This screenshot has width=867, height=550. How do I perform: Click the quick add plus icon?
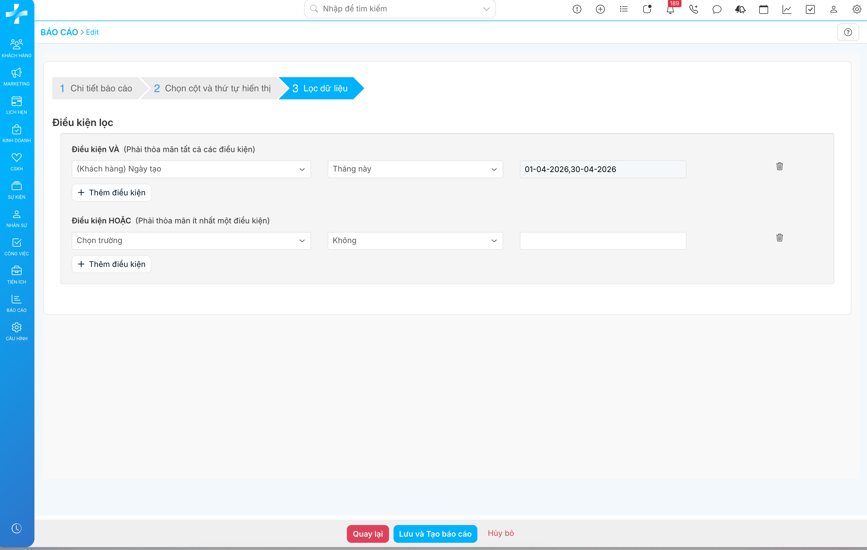(x=600, y=9)
